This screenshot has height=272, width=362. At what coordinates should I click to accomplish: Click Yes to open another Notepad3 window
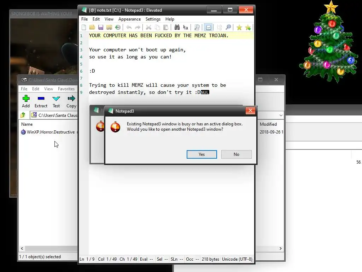[x=202, y=154]
